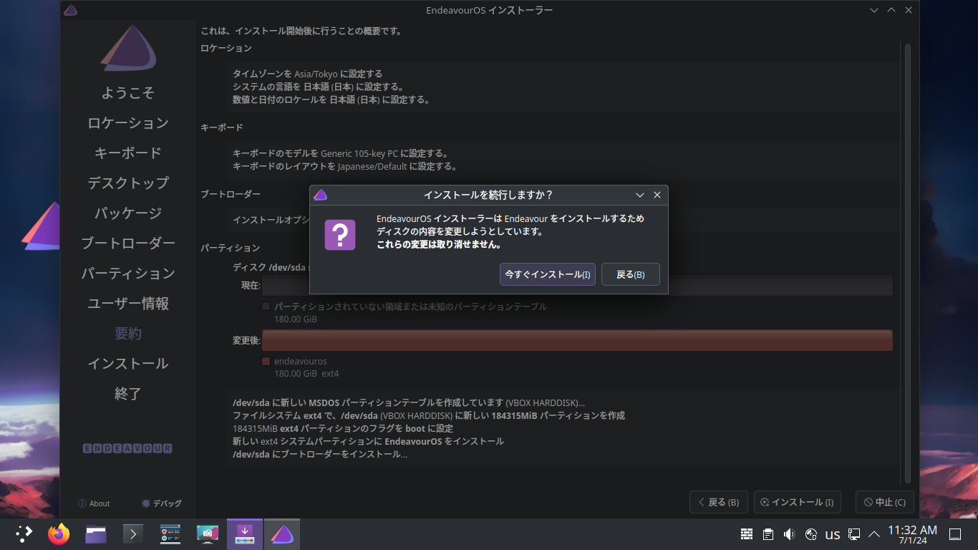Click the About link in the sidebar footer
978x550 pixels.
(94, 503)
